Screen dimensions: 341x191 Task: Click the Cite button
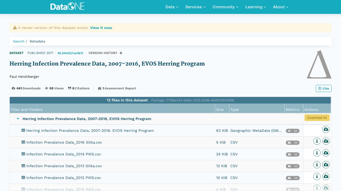323,88
